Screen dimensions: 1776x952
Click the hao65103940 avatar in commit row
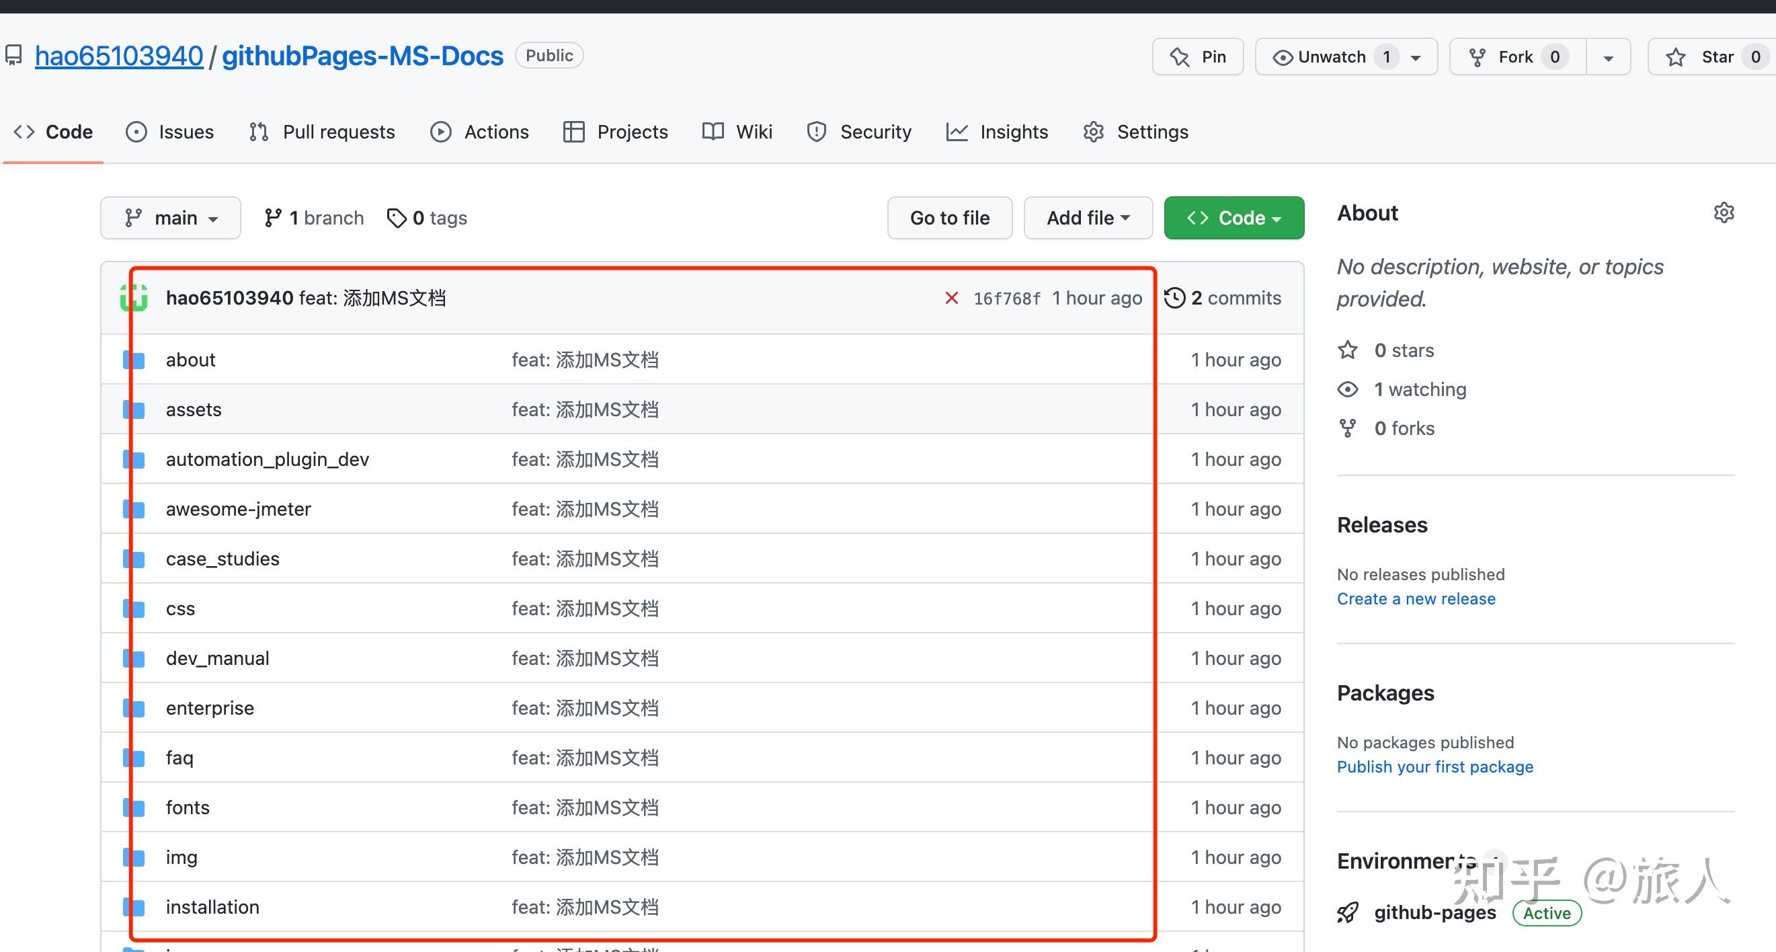(x=134, y=298)
